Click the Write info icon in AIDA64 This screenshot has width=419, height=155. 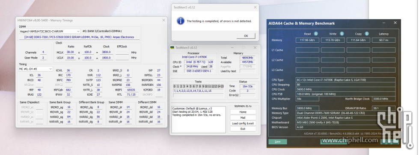click(x=342, y=34)
